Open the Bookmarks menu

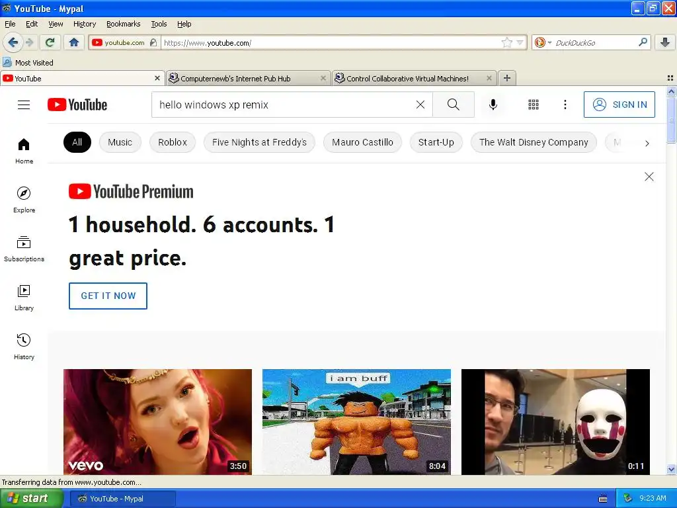123,24
